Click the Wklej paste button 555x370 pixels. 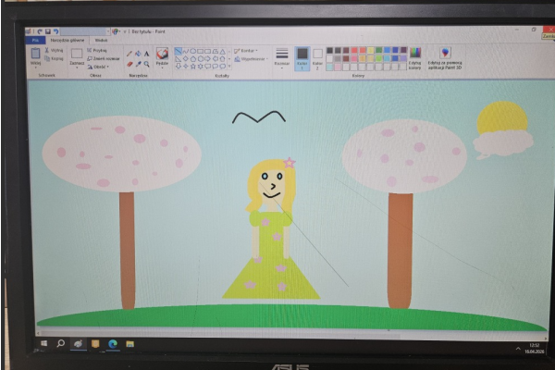pos(35,57)
